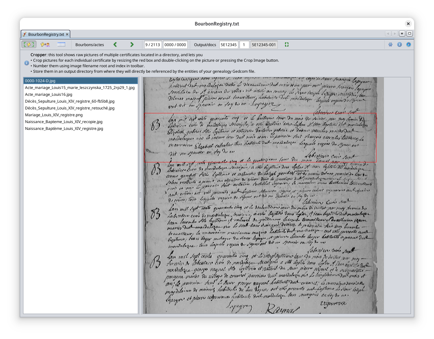Maximize the editor panel via square button
Screen dimensions: 434x339
click(x=410, y=33)
